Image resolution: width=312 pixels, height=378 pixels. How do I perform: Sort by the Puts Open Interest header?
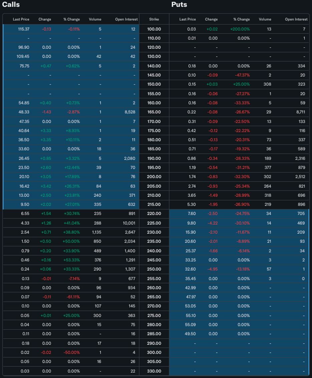(x=296, y=19)
